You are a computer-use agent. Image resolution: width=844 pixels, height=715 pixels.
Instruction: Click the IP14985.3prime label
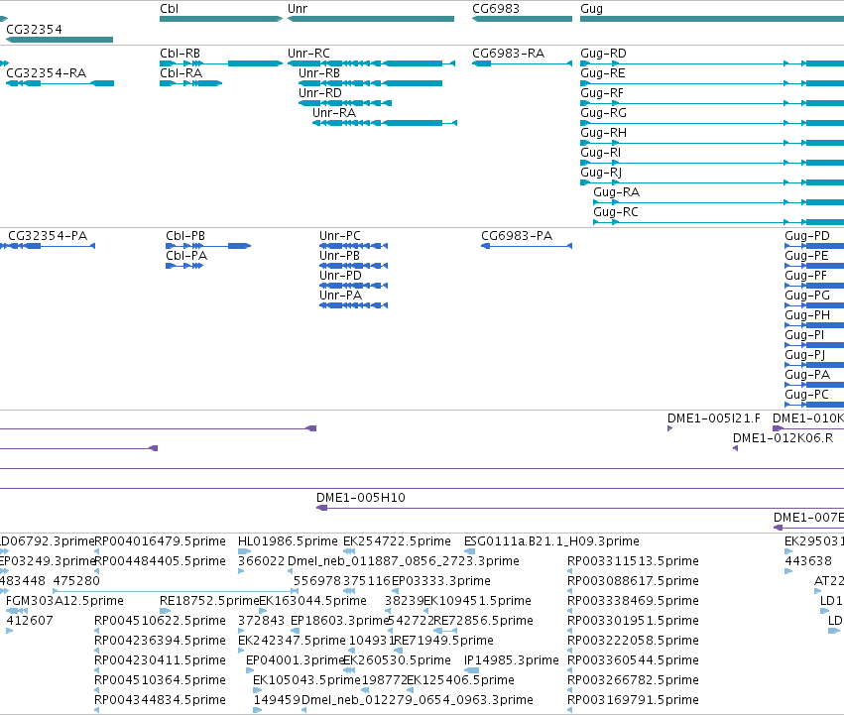(x=512, y=660)
